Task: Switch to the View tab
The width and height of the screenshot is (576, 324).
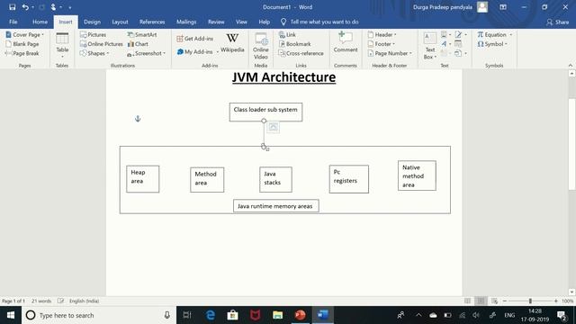Action: click(241, 22)
